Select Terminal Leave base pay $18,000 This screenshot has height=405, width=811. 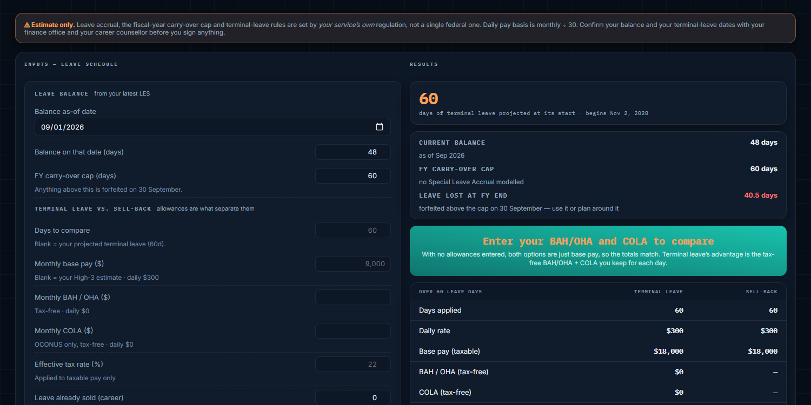(x=668, y=352)
